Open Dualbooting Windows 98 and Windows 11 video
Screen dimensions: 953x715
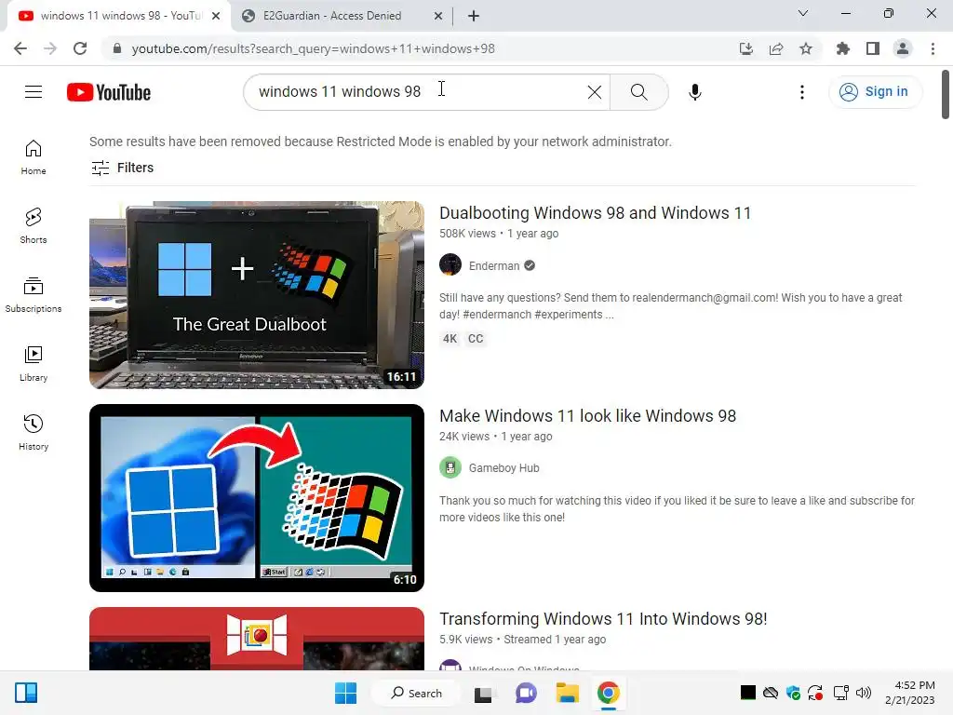595,213
